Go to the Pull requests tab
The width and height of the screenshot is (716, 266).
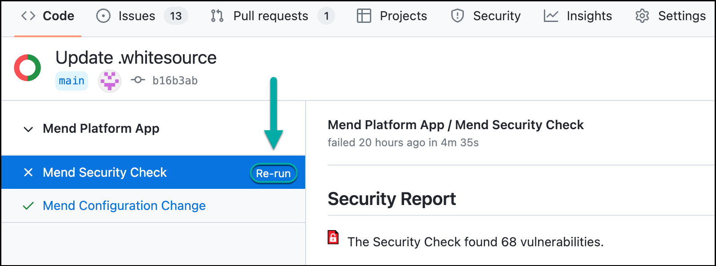[x=271, y=16]
